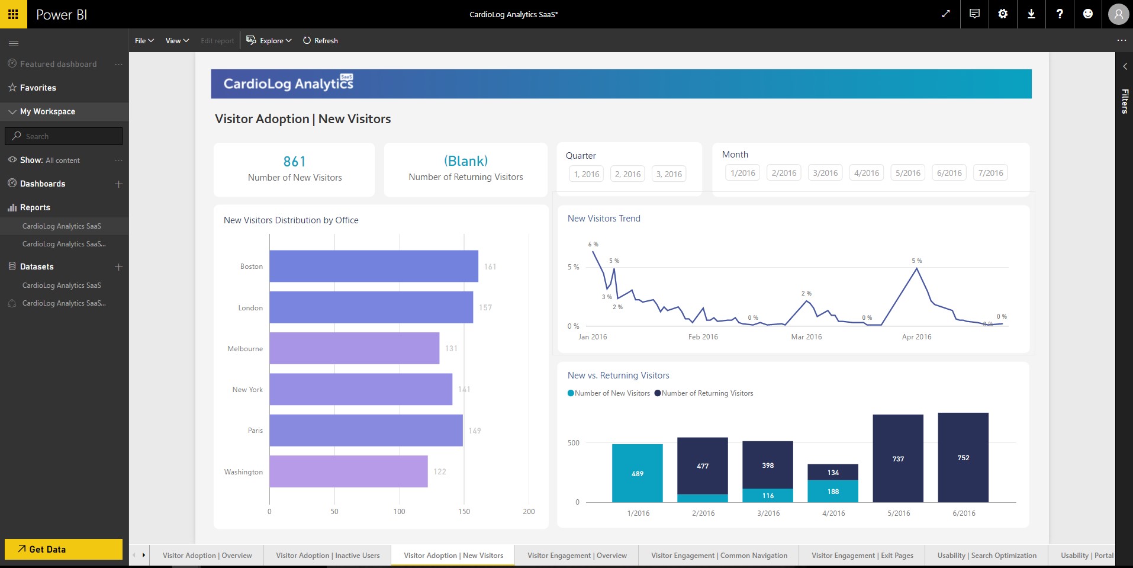Add a new dashboard plus icon

click(x=118, y=184)
